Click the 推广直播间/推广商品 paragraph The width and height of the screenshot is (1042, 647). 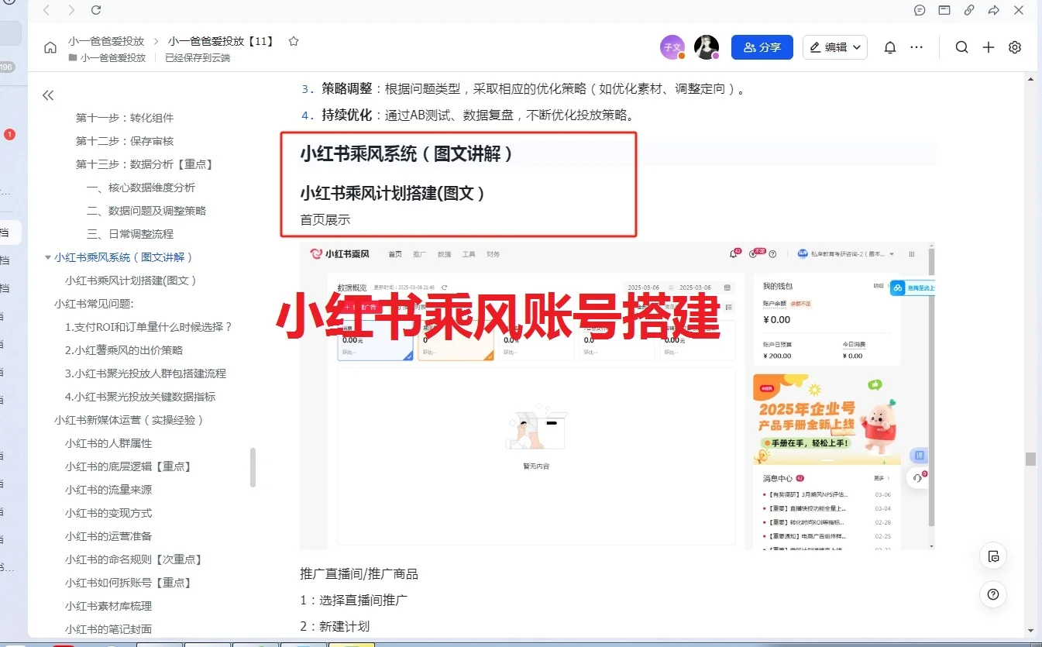(x=359, y=574)
